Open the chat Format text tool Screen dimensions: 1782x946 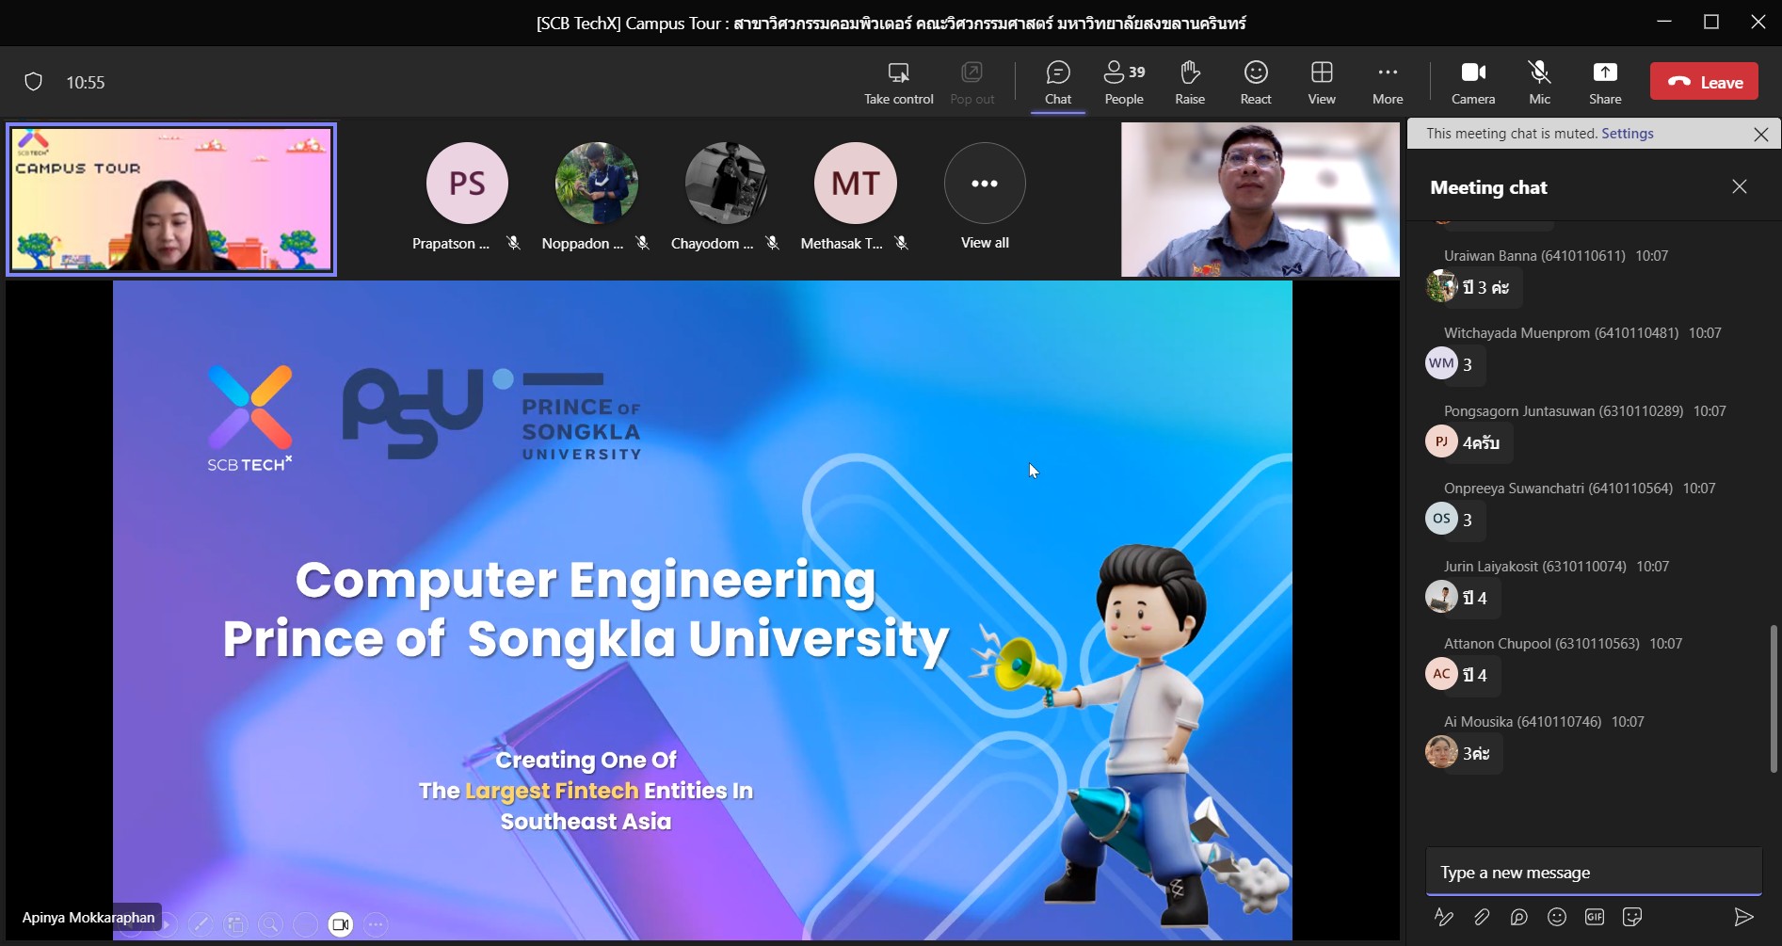pyautogui.click(x=1443, y=917)
